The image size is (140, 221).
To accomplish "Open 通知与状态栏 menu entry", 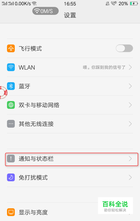I will point(72,159).
